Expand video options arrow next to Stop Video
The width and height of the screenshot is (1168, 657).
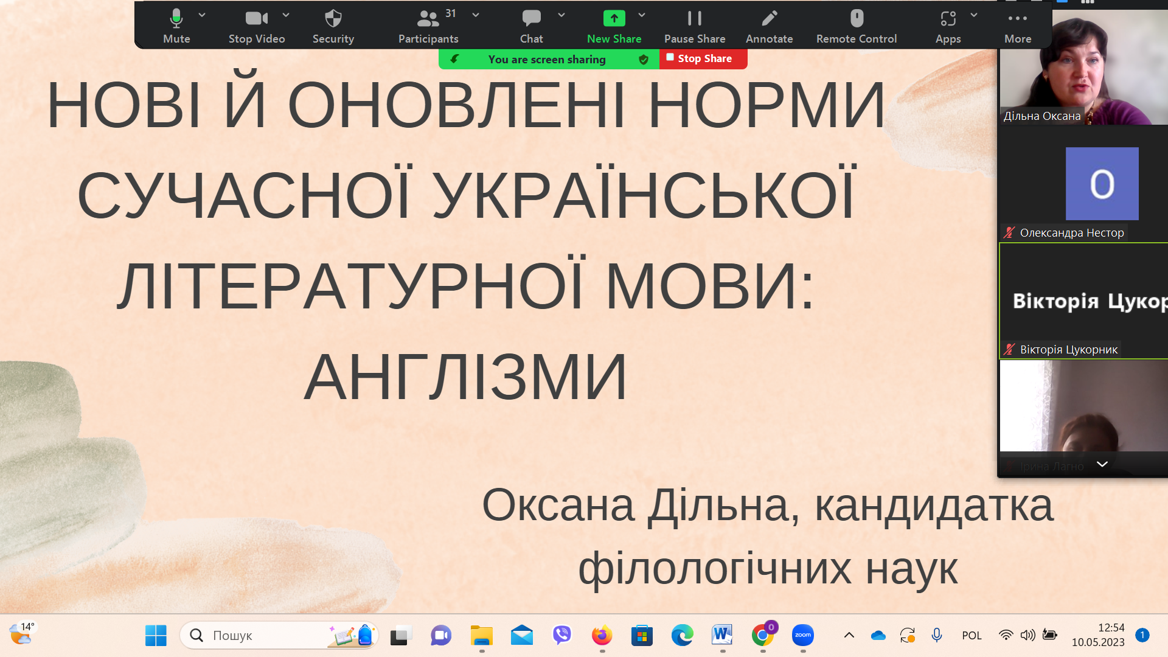pyautogui.click(x=286, y=15)
